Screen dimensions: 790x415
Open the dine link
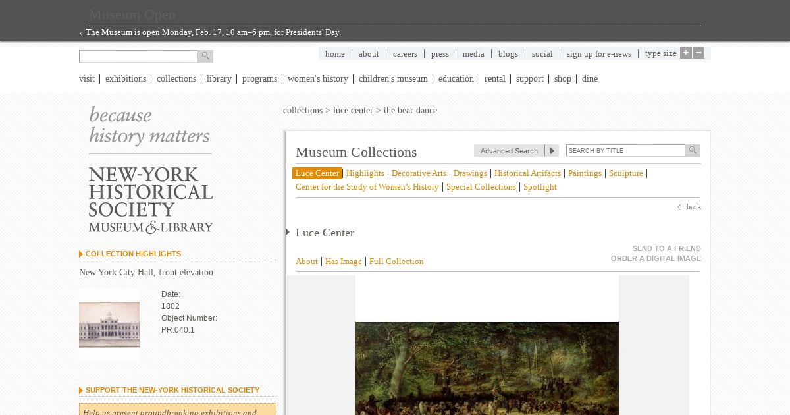click(x=590, y=79)
